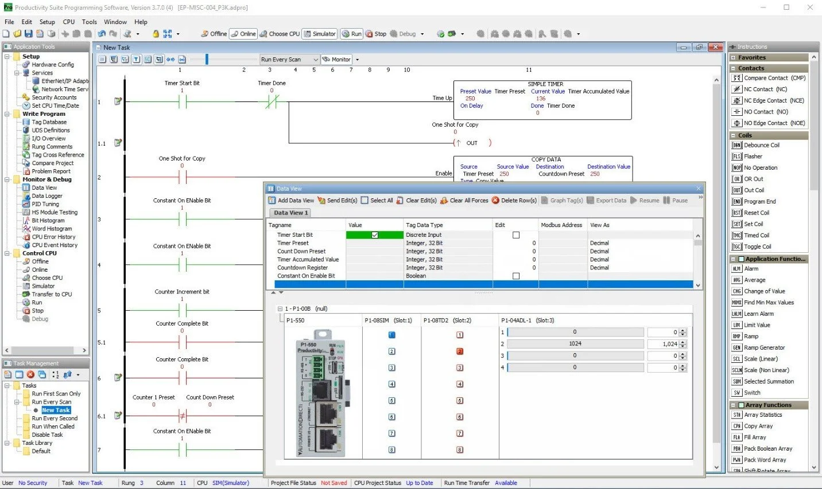Toggle P1-08SIM input point 2
This screenshot has width=822, height=489.
(x=392, y=351)
